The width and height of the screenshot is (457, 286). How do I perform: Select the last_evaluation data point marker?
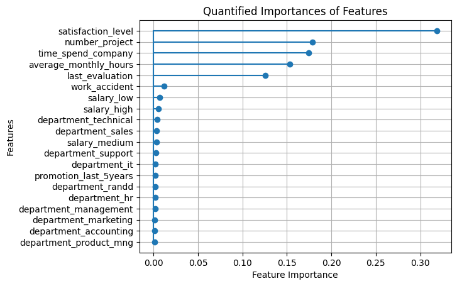tap(265, 75)
